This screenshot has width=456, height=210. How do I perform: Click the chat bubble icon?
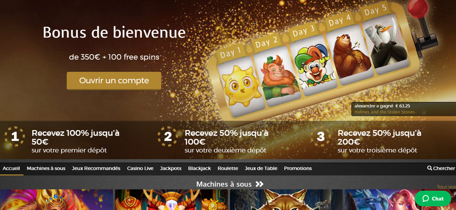coord(426,199)
